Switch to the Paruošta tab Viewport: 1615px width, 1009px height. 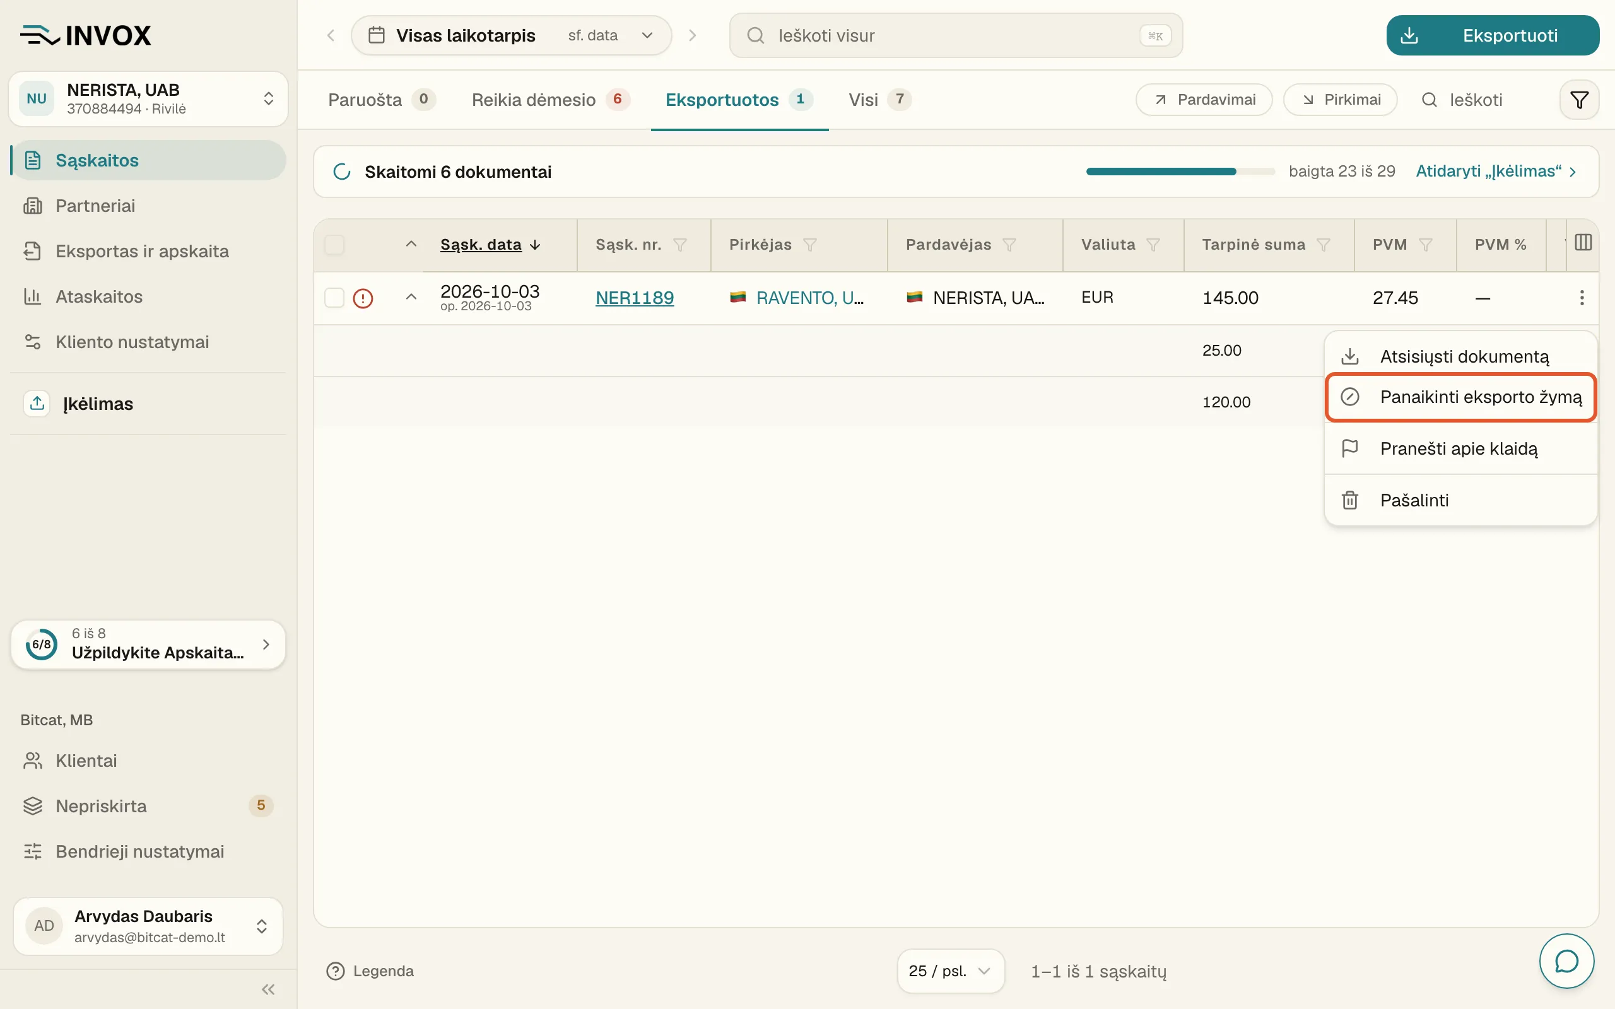382,100
